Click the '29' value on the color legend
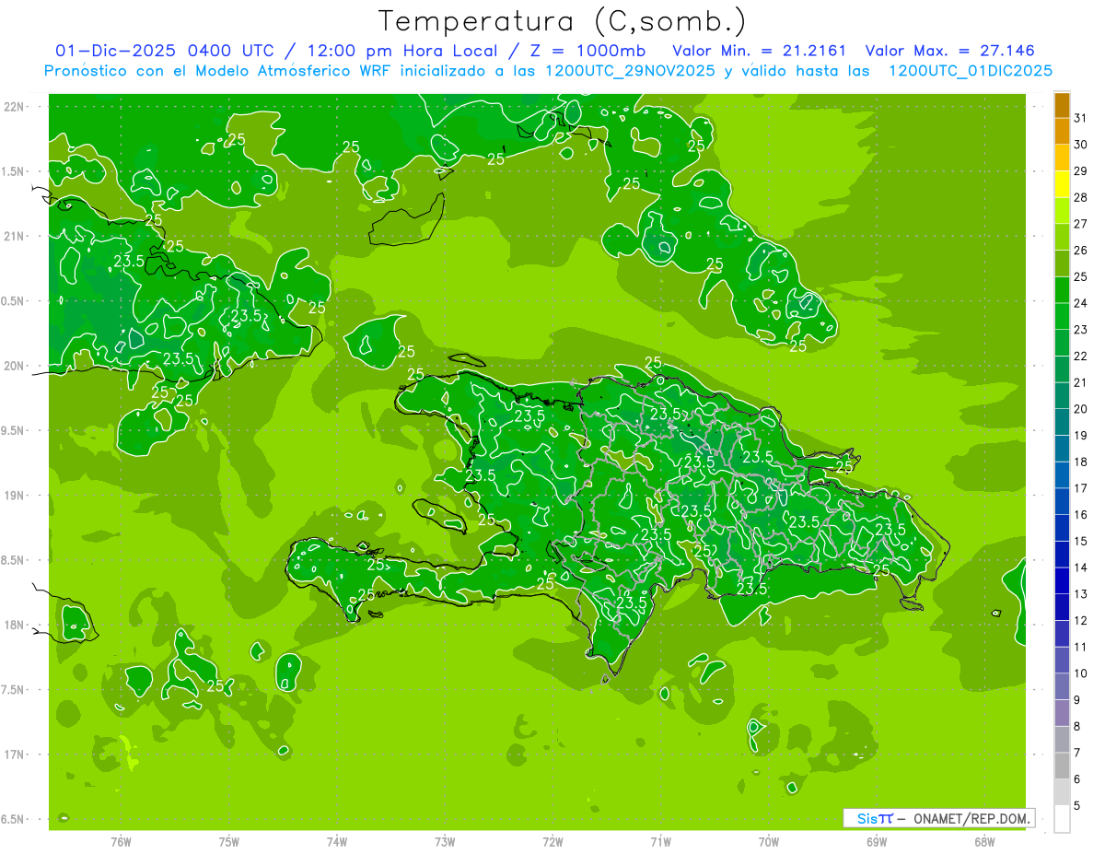Image resolution: width=1105 pixels, height=854 pixels. pos(1081,170)
